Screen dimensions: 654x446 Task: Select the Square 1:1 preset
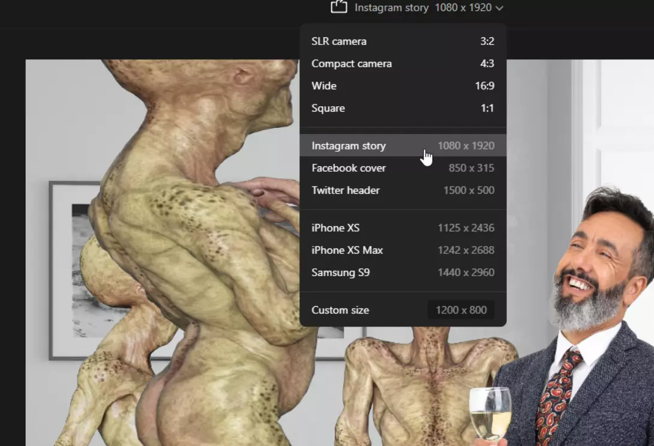click(403, 108)
